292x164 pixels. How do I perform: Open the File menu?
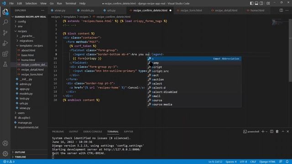[x=11, y=3]
